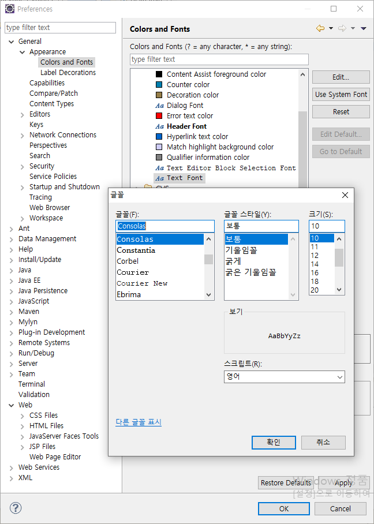374x524 pixels.
Task: Expand the CSS Files node
Action: [23, 416]
